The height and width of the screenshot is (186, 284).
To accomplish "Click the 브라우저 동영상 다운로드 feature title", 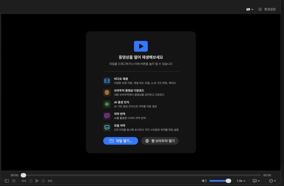I will coord(129,90).
